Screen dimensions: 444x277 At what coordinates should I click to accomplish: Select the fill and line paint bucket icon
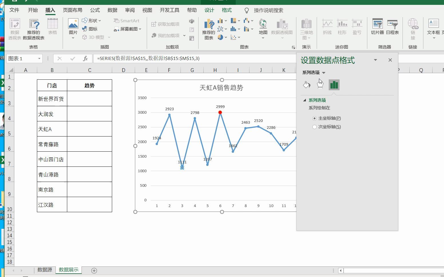pyautogui.click(x=306, y=85)
